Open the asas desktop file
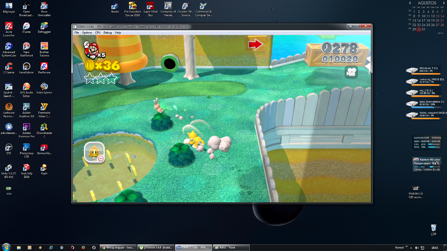 [x=9, y=190]
